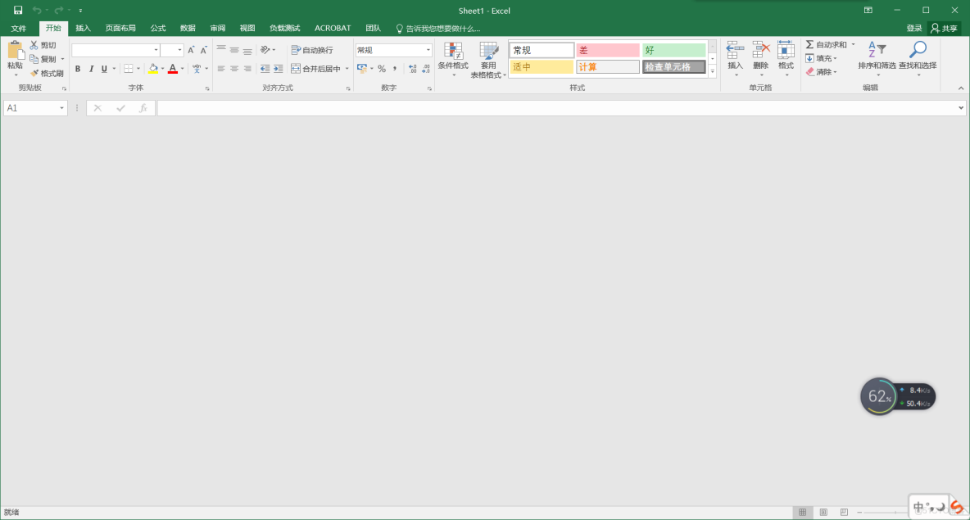
Task: Apply bold formatting with the B icon
Action: tap(78, 69)
